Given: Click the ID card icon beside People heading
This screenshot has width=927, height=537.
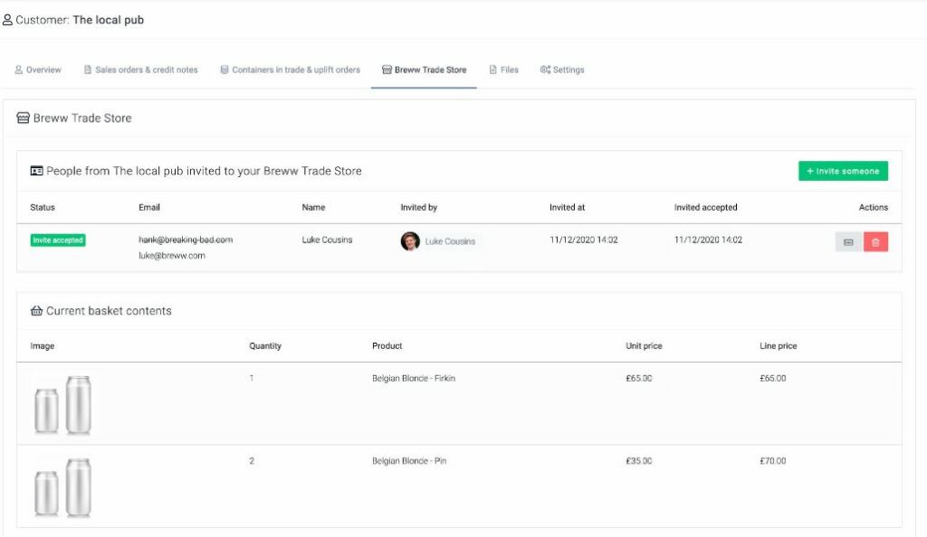Looking at the screenshot, I should pyautogui.click(x=36, y=171).
